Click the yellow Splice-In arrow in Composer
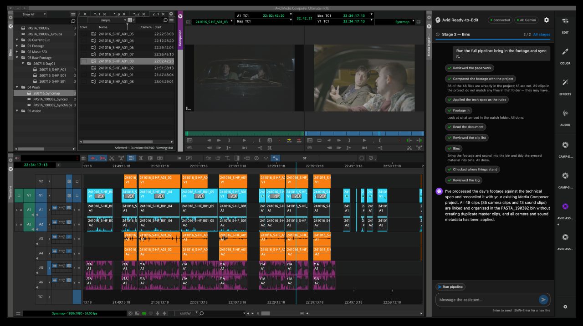This screenshot has width=583, height=326. pos(289,140)
